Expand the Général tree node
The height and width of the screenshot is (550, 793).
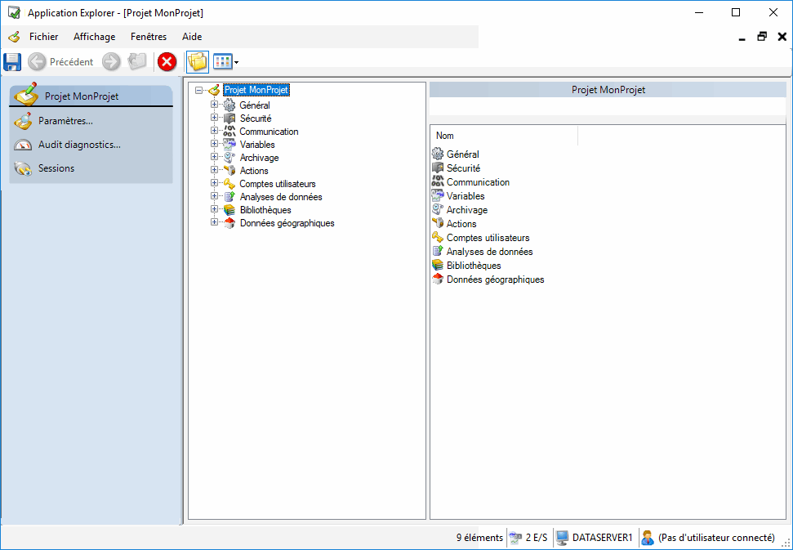[215, 105]
